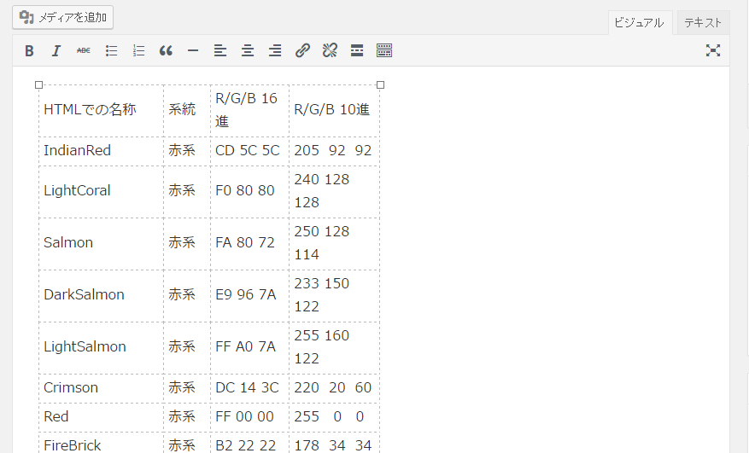Screen dimensions: 749x453
Task: Insert a Read More tag
Action: (357, 51)
